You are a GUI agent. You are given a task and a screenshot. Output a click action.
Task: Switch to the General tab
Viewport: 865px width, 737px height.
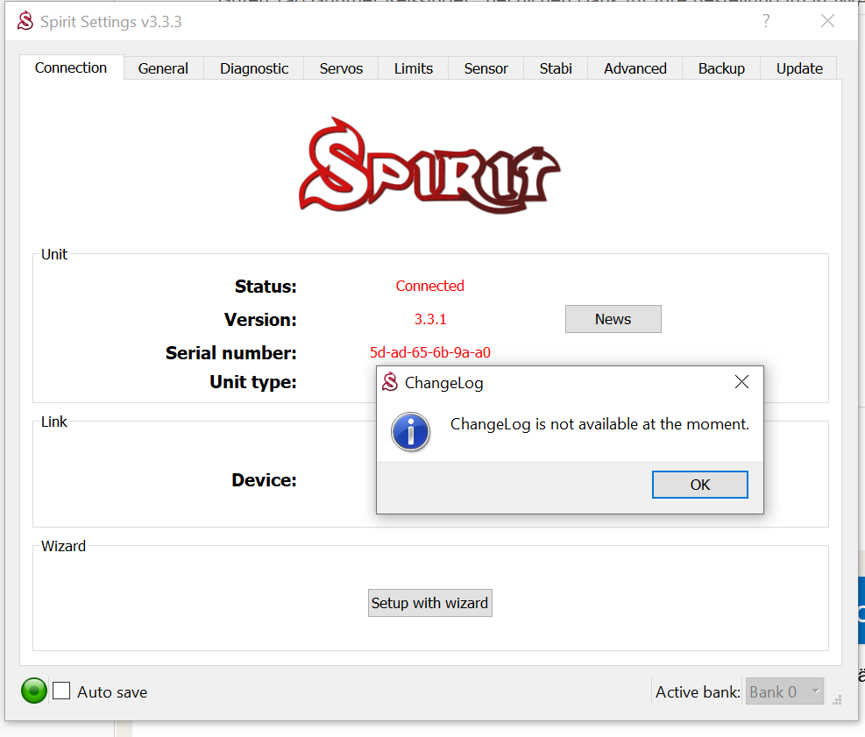coord(163,68)
